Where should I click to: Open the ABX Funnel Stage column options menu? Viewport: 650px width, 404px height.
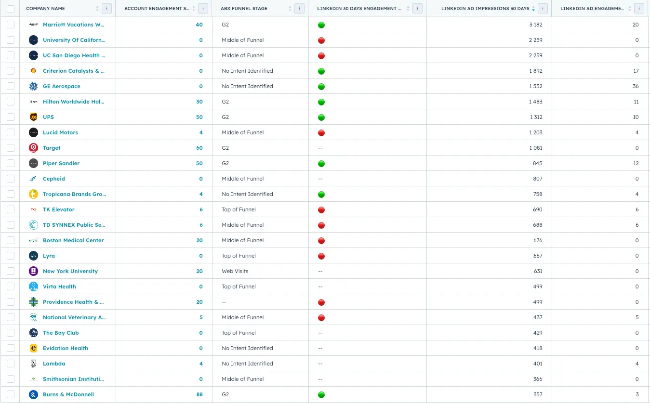[300, 9]
